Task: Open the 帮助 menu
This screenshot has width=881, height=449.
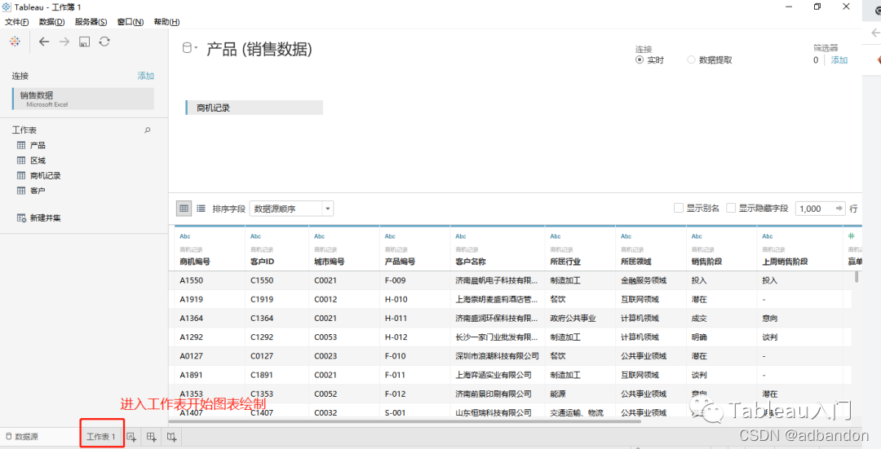Action: coord(167,22)
